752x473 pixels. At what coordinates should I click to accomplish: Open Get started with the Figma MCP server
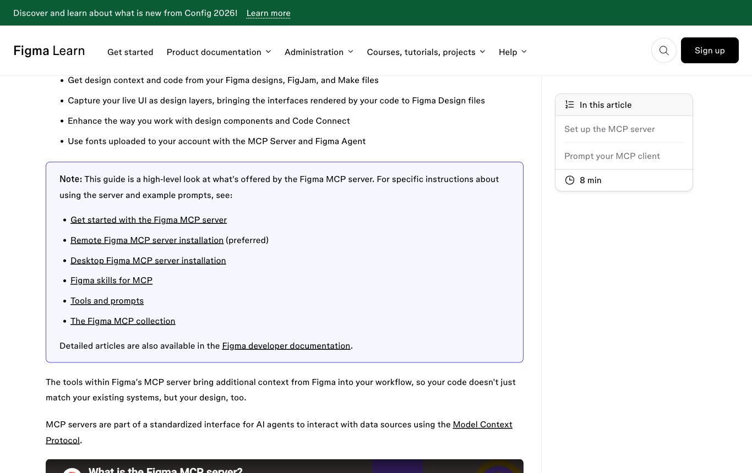point(149,220)
